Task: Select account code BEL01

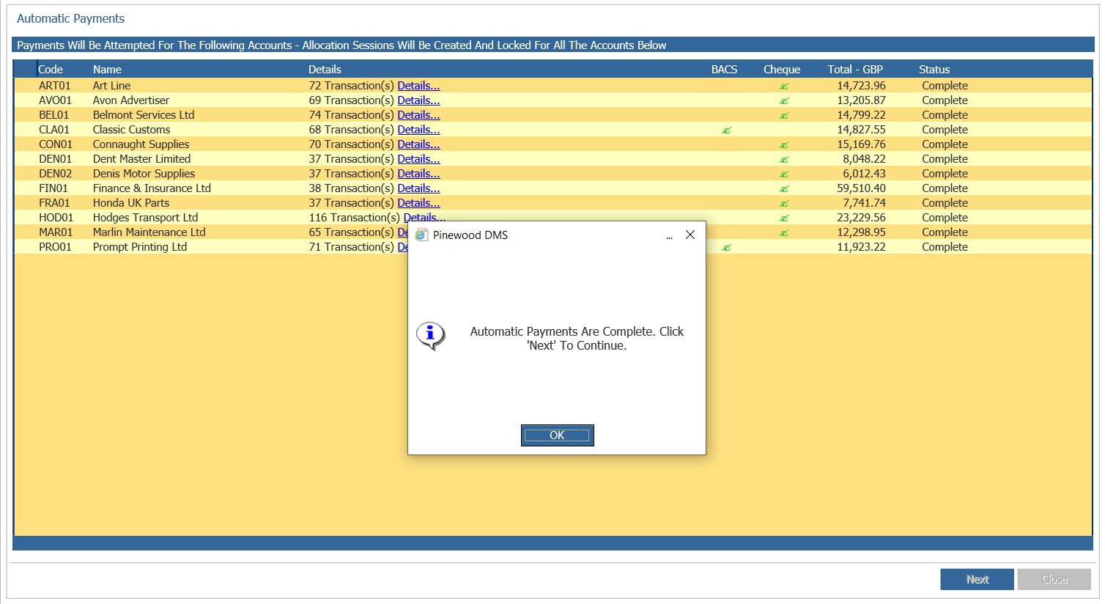Action: (53, 115)
